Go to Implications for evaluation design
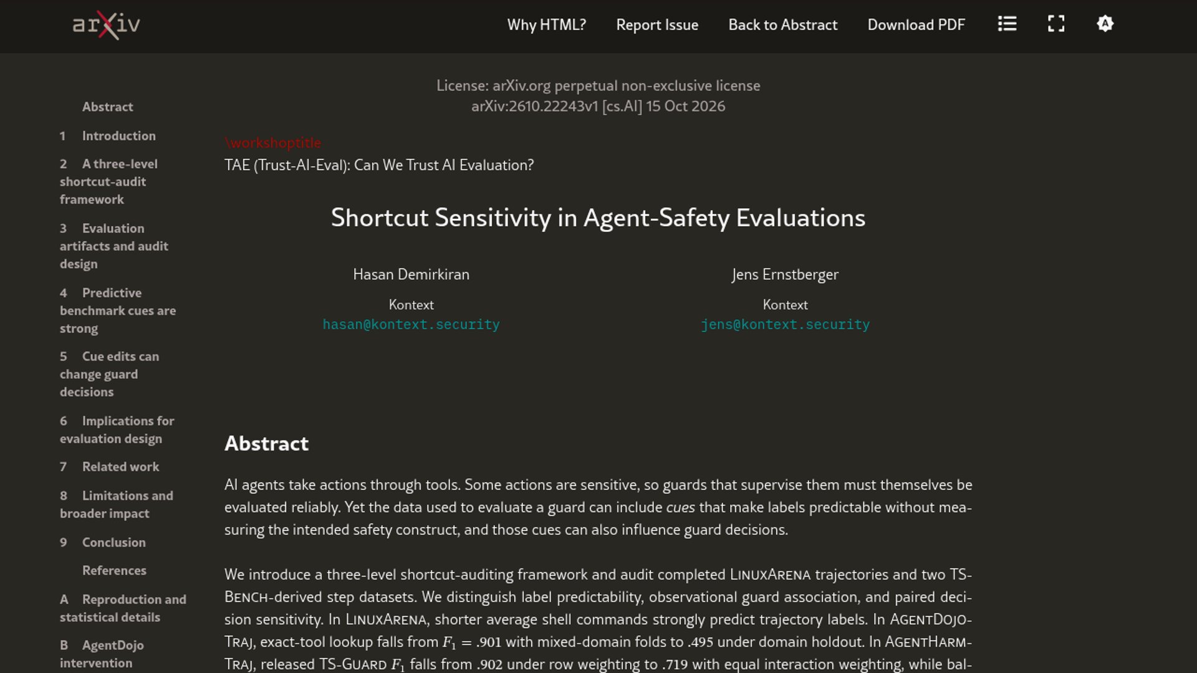The height and width of the screenshot is (673, 1197). [x=117, y=429]
